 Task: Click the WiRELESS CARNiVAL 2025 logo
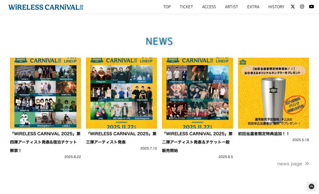point(46,7)
